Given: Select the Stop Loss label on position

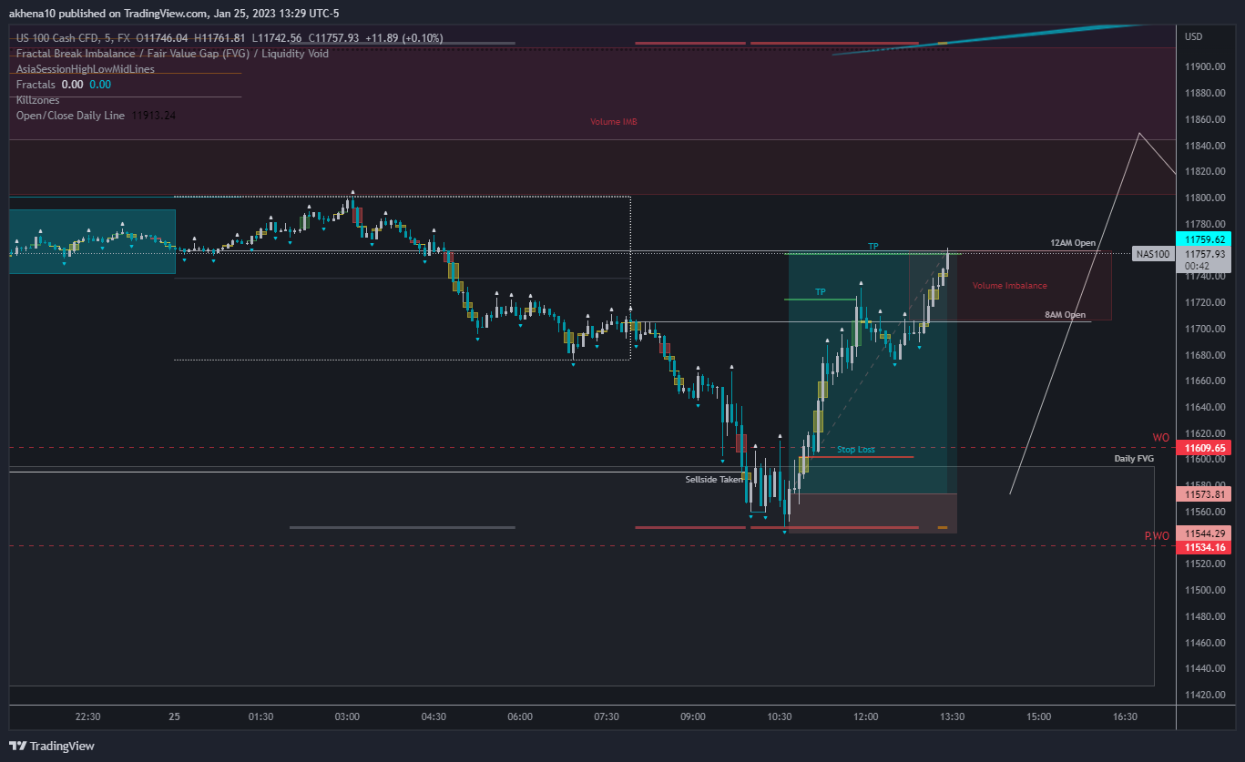Looking at the screenshot, I should tap(856, 450).
